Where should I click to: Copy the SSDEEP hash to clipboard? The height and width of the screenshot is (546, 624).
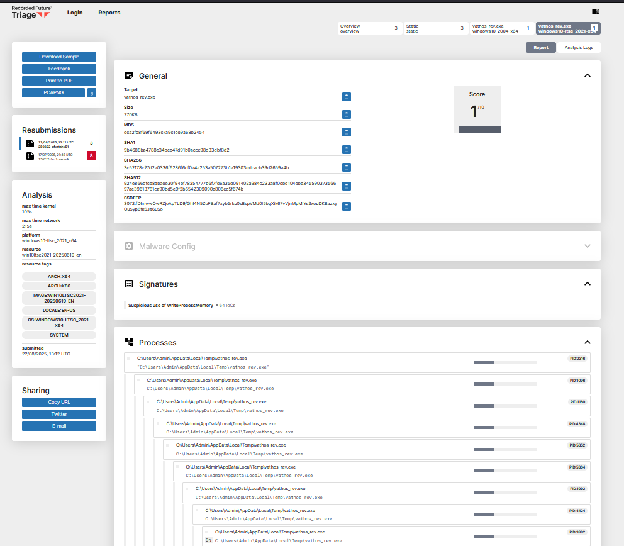346,206
